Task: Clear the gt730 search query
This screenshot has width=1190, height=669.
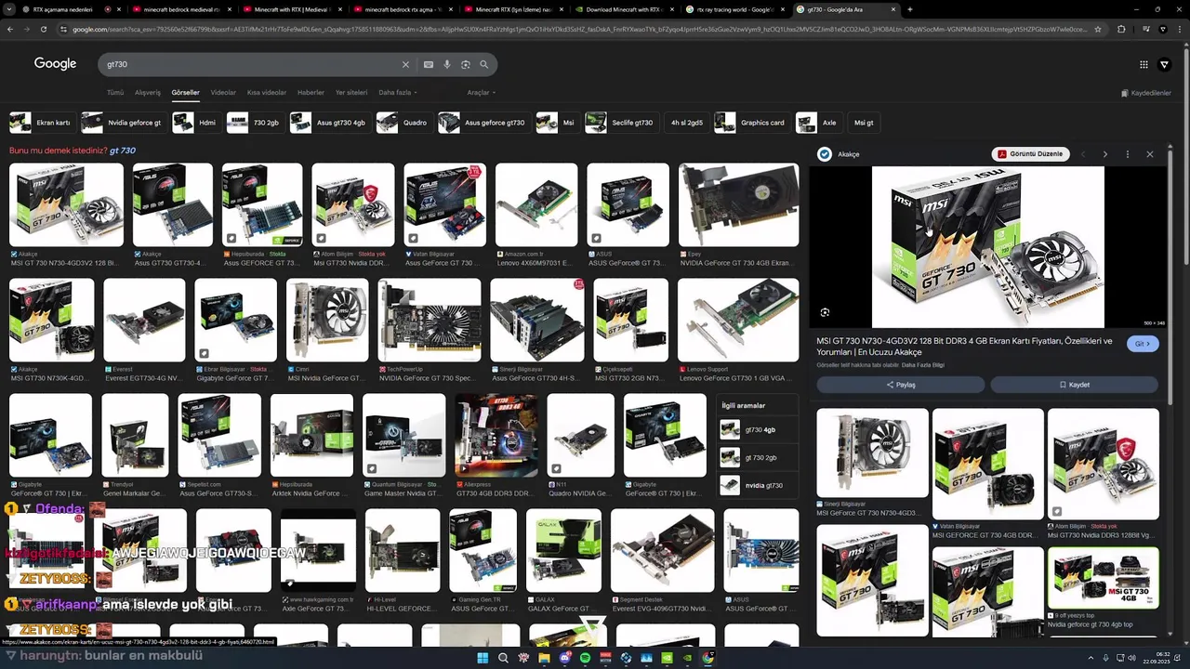Action: point(405,64)
